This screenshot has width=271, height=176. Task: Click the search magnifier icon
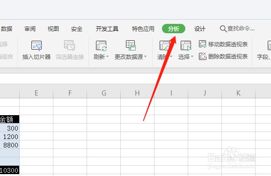(x=223, y=29)
